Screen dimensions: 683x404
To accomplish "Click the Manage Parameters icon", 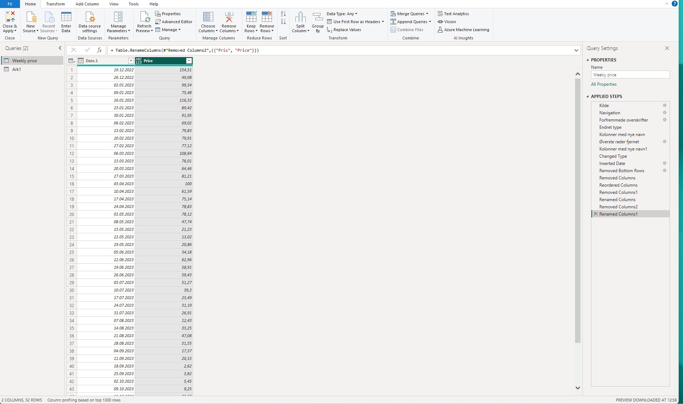I will 118,17.
